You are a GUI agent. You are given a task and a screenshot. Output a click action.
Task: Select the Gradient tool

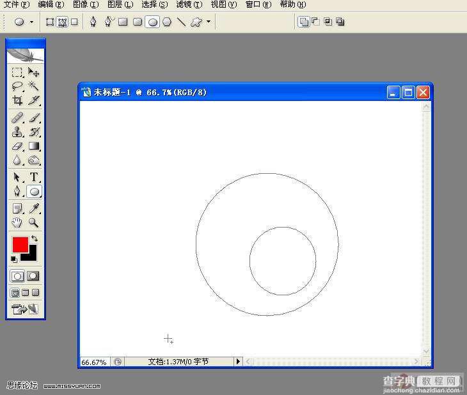pyautogui.click(x=33, y=146)
